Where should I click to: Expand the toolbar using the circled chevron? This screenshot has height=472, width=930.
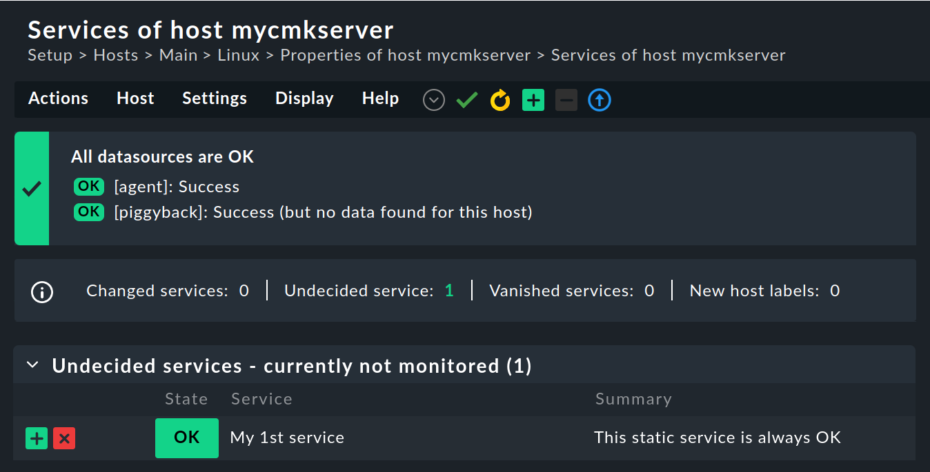point(434,101)
